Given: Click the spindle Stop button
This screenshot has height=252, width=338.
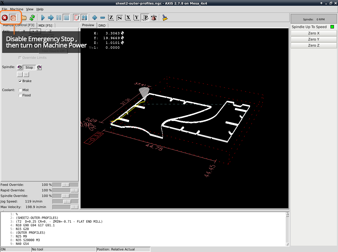Looking at the screenshot, I should [29, 67].
